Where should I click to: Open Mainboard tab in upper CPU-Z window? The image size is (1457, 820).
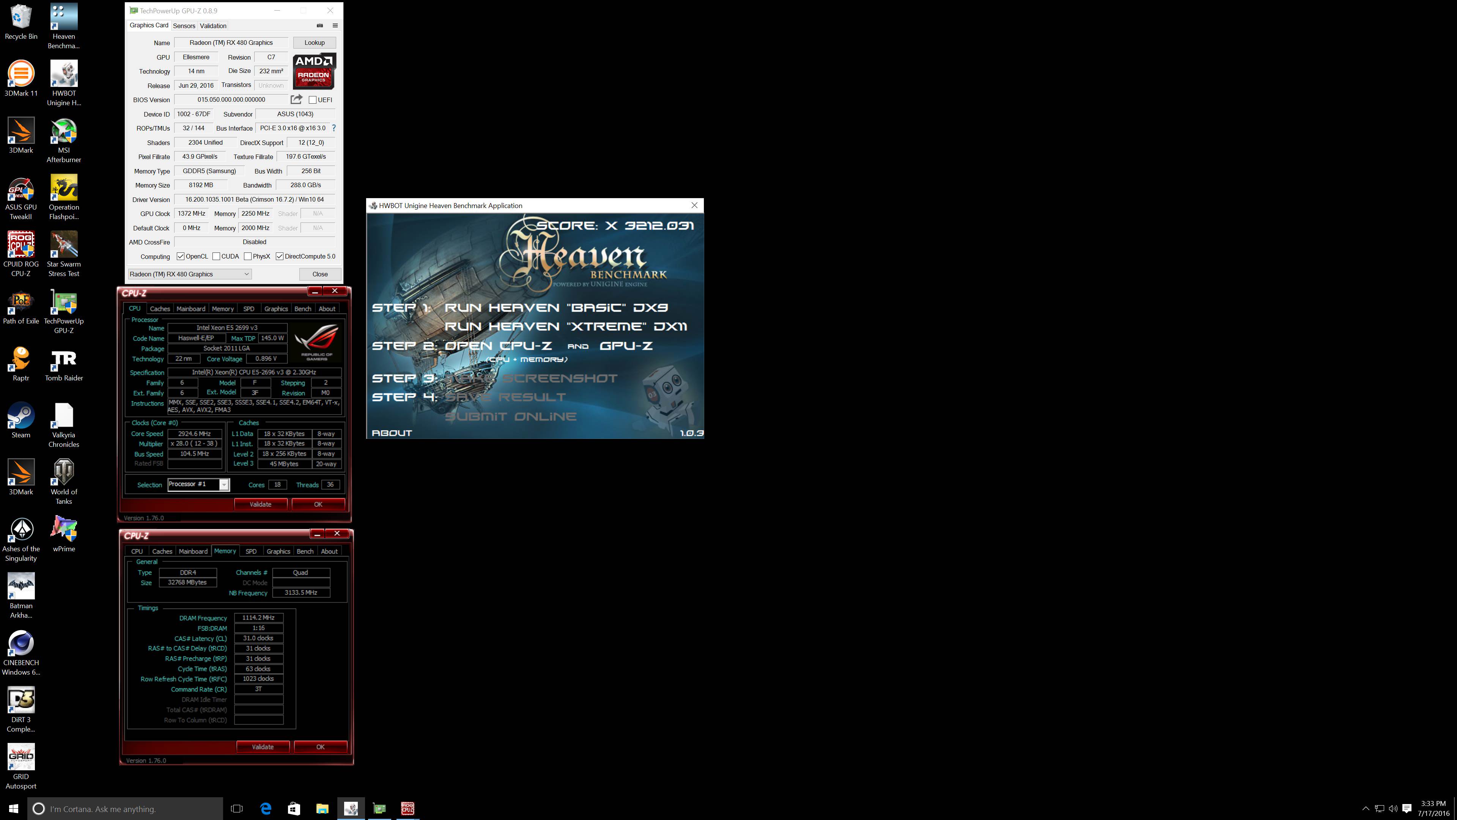click(x=190, y=309)
